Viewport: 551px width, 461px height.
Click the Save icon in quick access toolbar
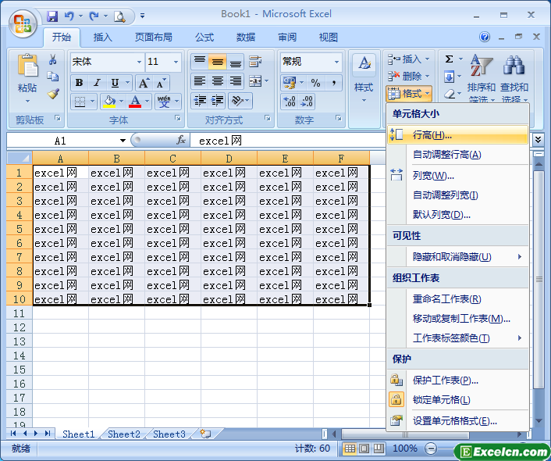click(52, 16)
